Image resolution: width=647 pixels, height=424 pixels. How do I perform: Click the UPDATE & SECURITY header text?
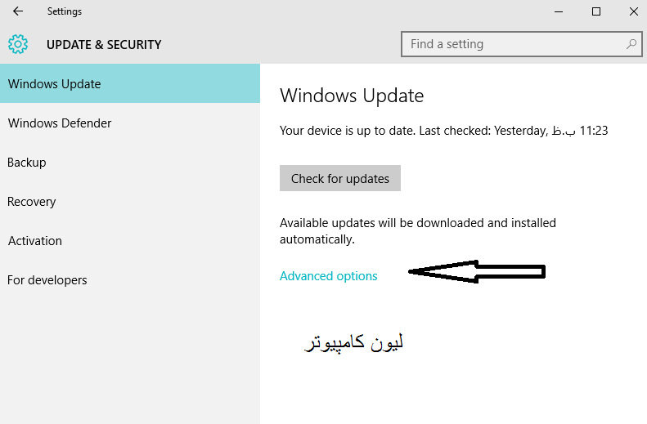click(104, 45)
